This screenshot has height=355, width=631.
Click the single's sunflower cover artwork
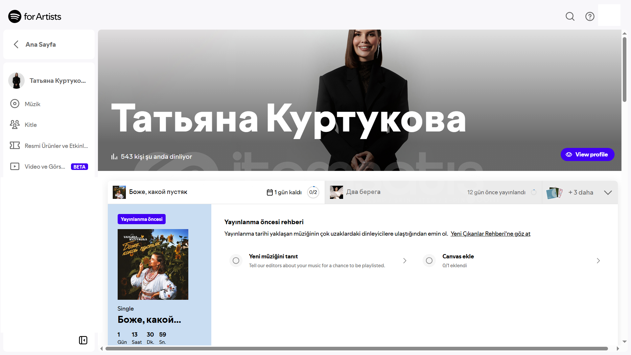[153, 264]
